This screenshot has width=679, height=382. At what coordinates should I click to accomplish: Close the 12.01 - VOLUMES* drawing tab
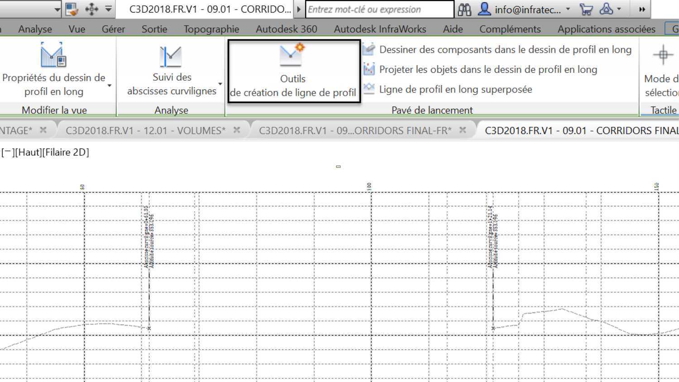[237, 130]
